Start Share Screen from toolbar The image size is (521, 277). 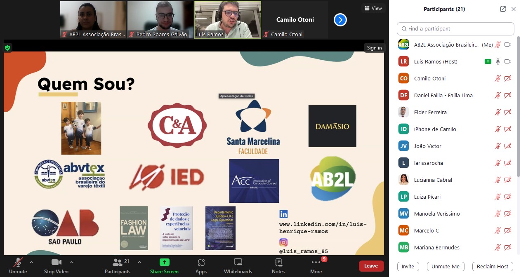pyautogui.click(x=164, y=266)
